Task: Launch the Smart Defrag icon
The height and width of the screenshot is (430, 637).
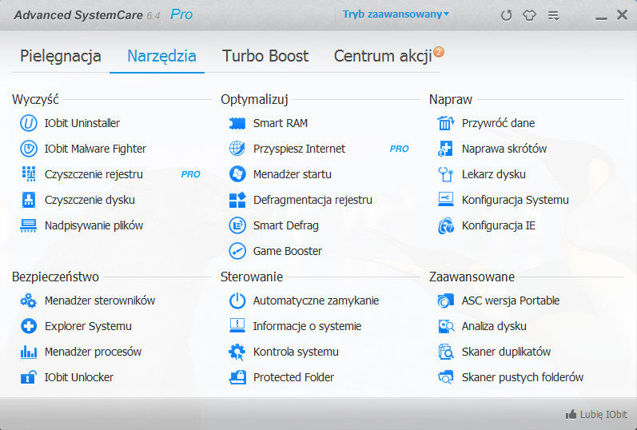Action: coord(237,225)
